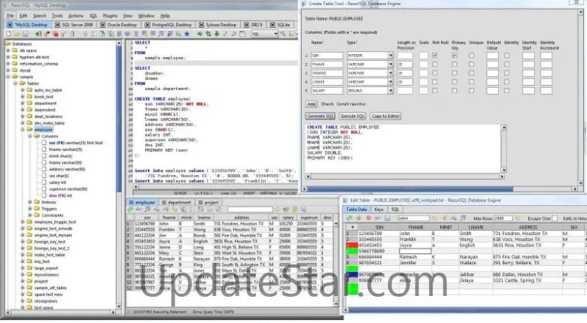Open the Tools menu

[57, 16]
